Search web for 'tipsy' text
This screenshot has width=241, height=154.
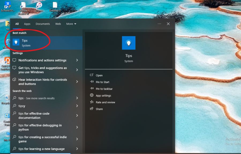[x=22, y=106]
